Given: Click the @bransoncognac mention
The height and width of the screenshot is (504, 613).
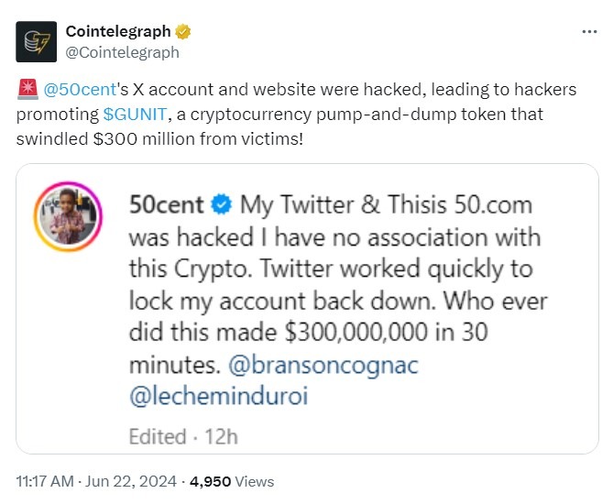Looking at the screenshot, I should coord(323,367).
